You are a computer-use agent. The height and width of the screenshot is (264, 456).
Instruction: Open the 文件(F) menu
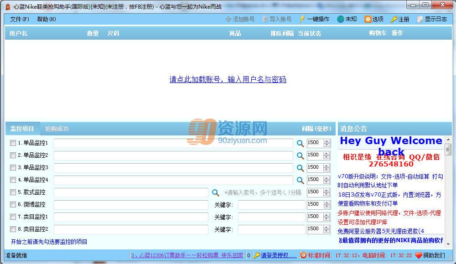coord(20,19)
